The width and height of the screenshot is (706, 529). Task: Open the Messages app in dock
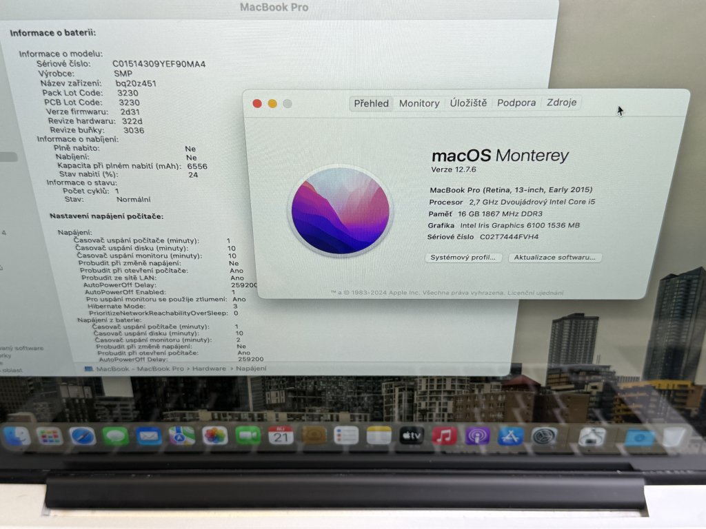pos(115,435)
